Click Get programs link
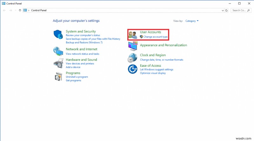 73,80
